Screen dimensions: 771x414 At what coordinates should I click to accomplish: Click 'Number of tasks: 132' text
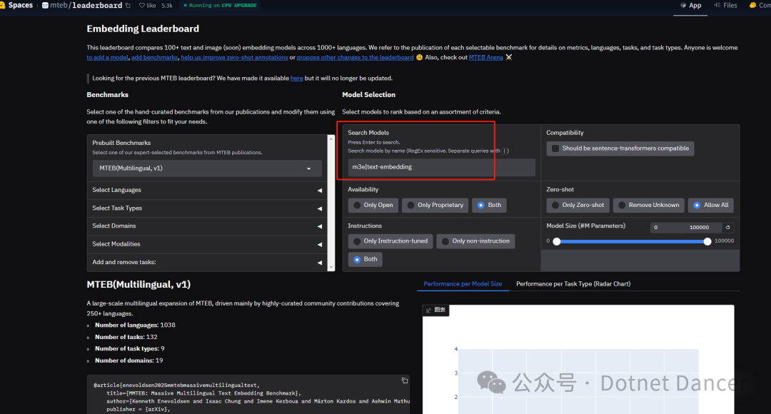pos(126,337)
